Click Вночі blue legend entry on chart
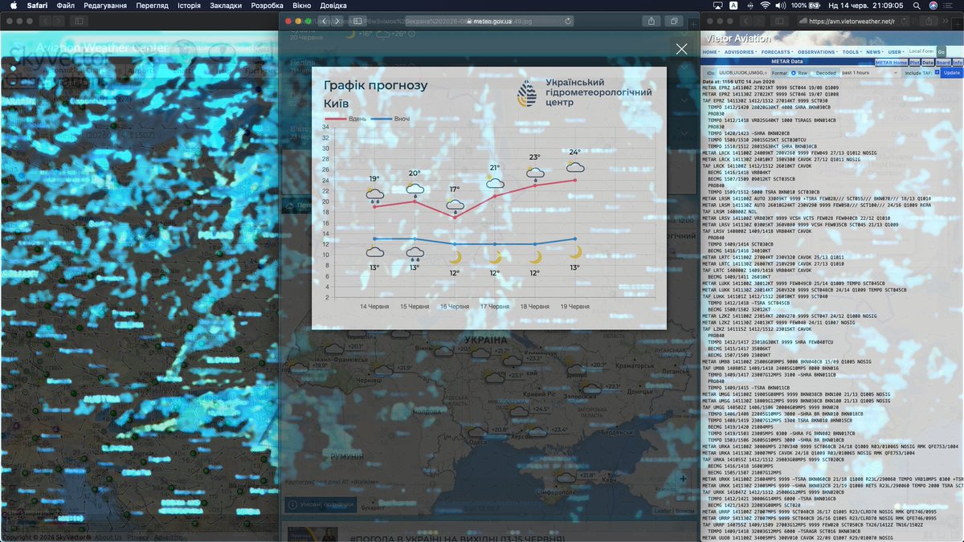The image size is (964, 542). [391, 118]
